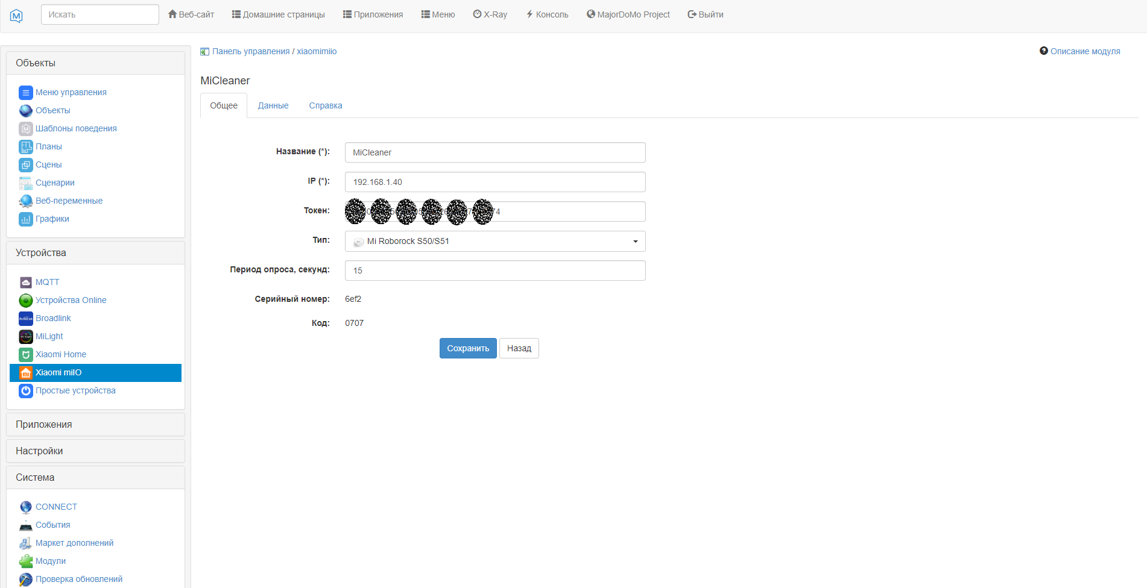Open the Меню управления sidebar icon
The image size is (1147, 588).
tap(25, 93)
